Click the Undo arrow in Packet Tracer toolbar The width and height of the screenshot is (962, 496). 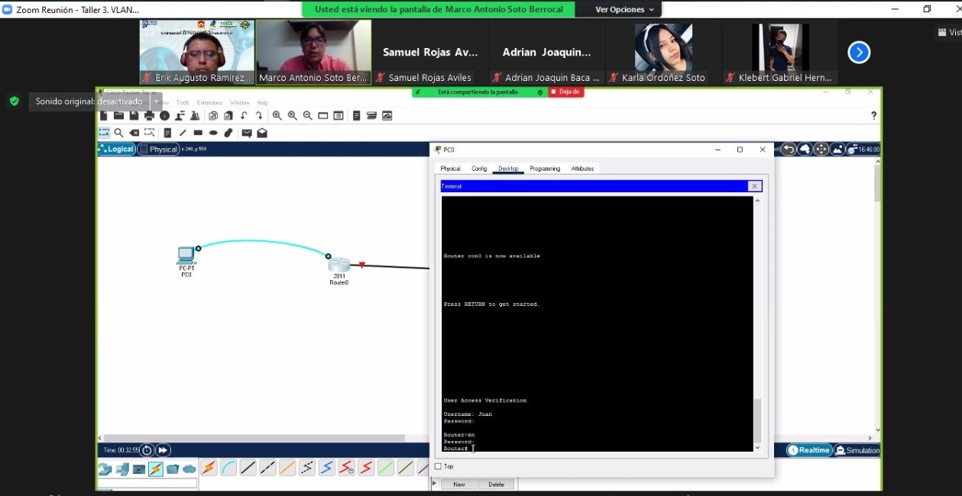244,116
